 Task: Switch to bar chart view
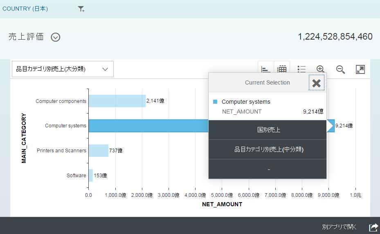265,68
